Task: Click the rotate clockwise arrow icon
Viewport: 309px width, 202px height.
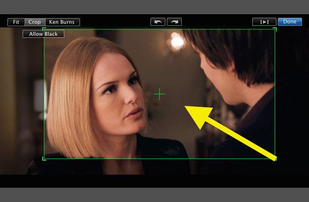Action: tap(174, 22)
